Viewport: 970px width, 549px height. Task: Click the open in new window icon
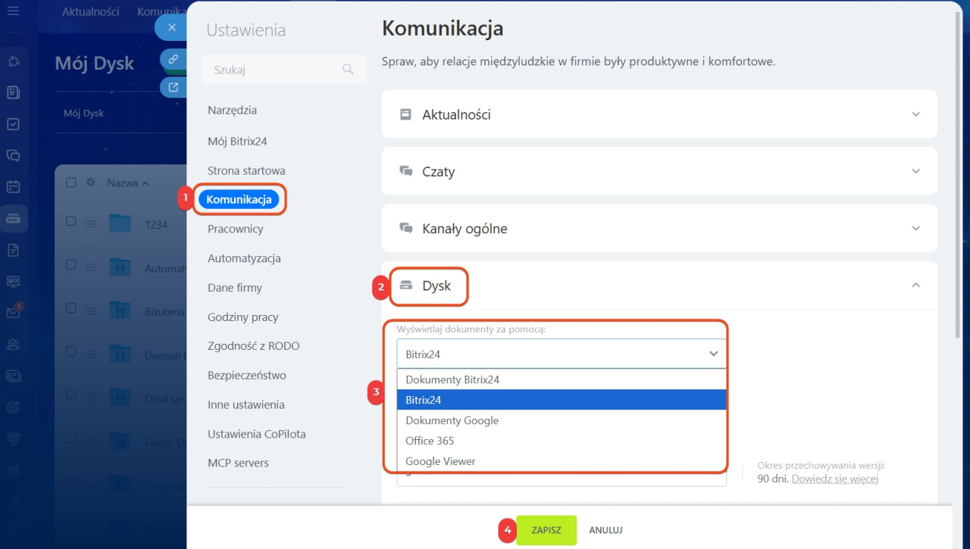pos(174,87)
